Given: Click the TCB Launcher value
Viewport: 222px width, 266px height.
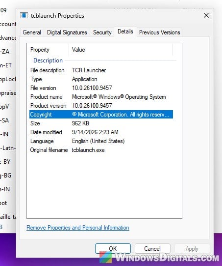Looking at the screenshot, I should [x=89, y=70].
